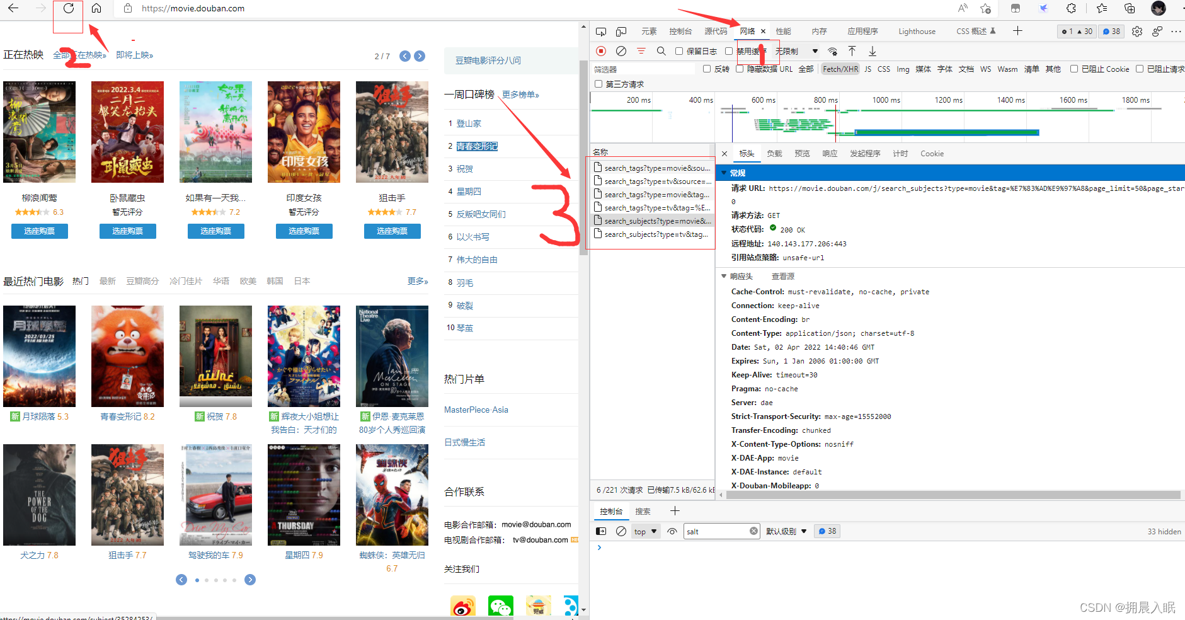
Task: Activate the DevTools inspect element icon
Action: click(601, 32)
